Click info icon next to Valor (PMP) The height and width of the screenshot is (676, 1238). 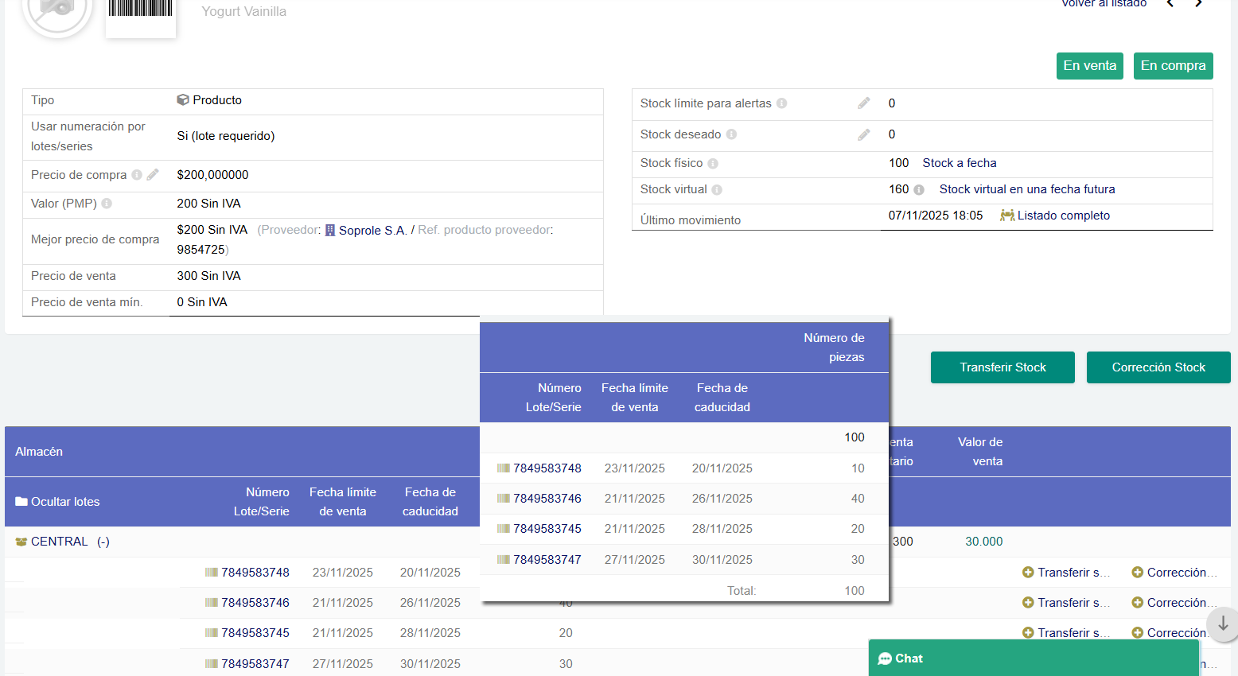click(x=107, y=204)
